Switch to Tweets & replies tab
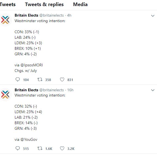This screenshot has width=157, height=156. click(x=44, y=4)
